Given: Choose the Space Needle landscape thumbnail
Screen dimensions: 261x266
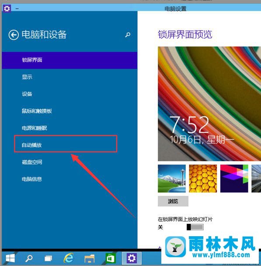Looking at the screenshot, I should (x=172, y=178).
